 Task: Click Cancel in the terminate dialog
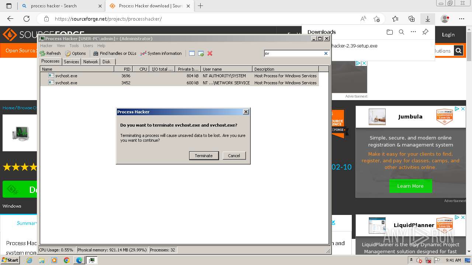click(x=234, y=156)
